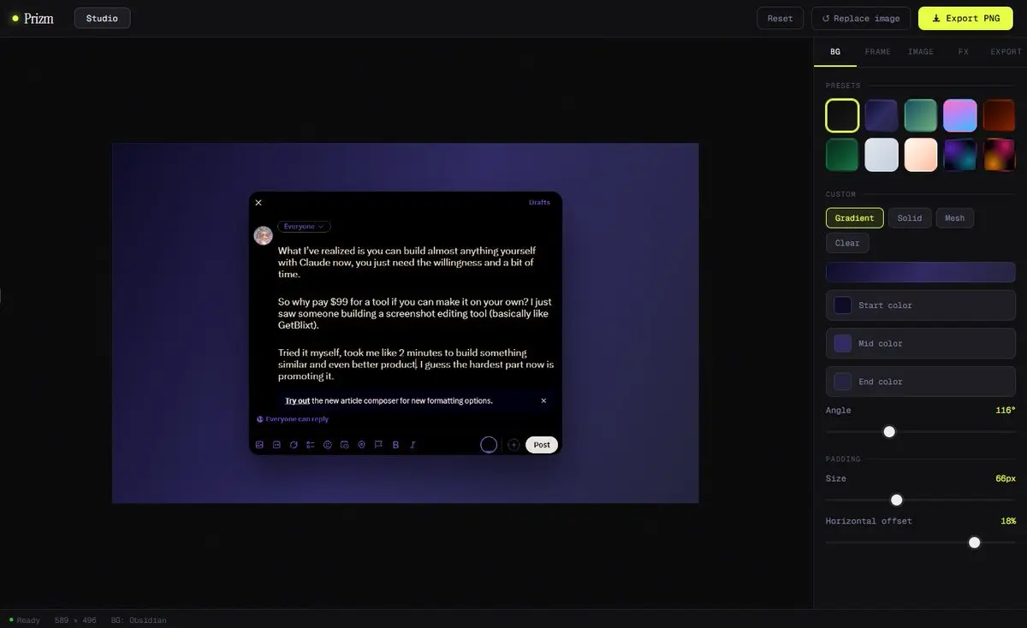The height and width of the screenshot is (628, 1027).
Task: Click the Studio button
Action: pyautogui.click(x=102, y=18)
